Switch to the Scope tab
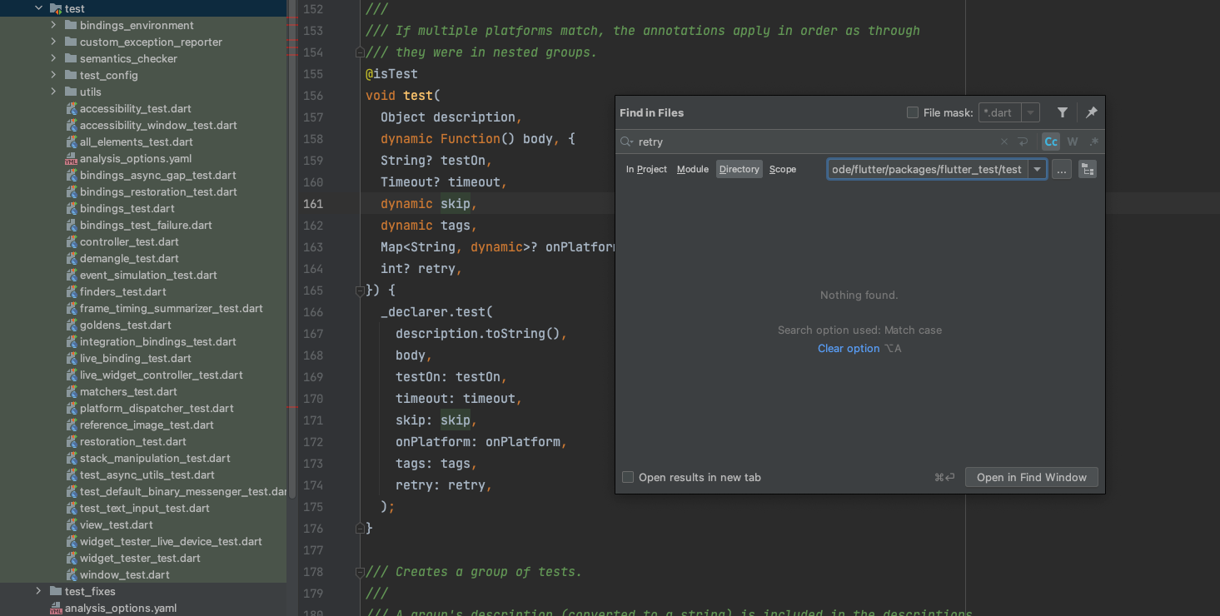1220x616 pixels. click(783, 169)
